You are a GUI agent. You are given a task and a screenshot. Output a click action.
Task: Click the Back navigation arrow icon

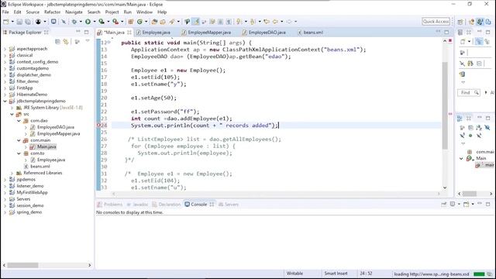pos(275,22)
